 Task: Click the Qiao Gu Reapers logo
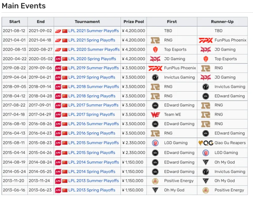point(206,143)
